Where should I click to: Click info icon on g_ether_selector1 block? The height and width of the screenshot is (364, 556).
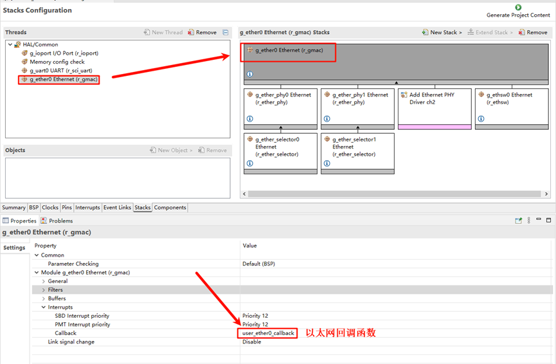click(x=327, y=164)
